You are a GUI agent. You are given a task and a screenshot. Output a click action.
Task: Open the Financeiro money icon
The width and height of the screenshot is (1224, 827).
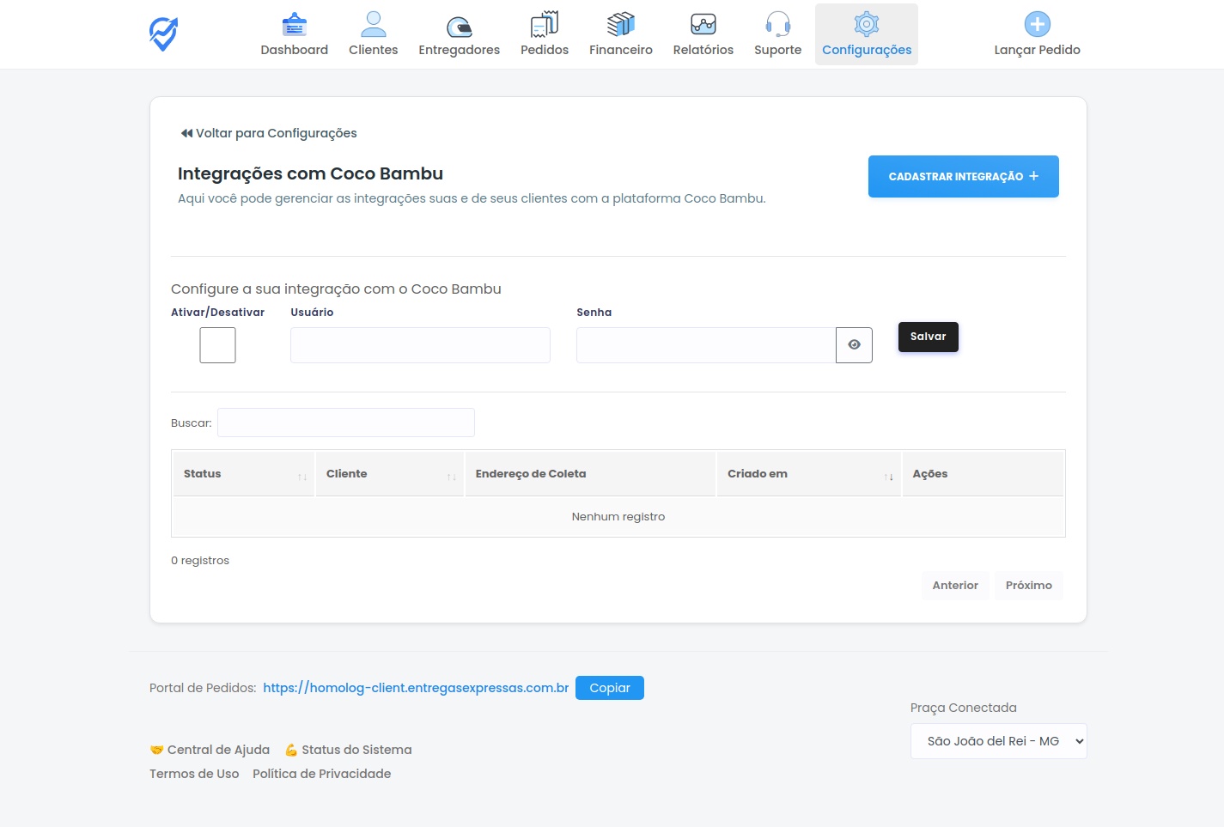[620, 25]
